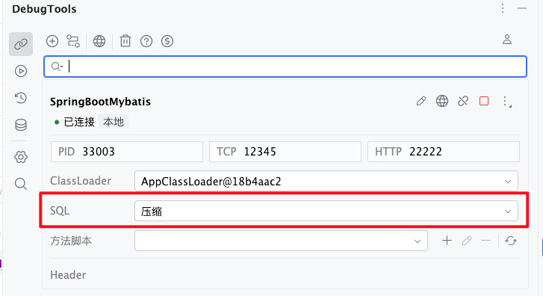The height and width of the screenshot is (296, 543).
Task: Open the SQL 压缩 dropdown
Action: [x=326, y=211]
